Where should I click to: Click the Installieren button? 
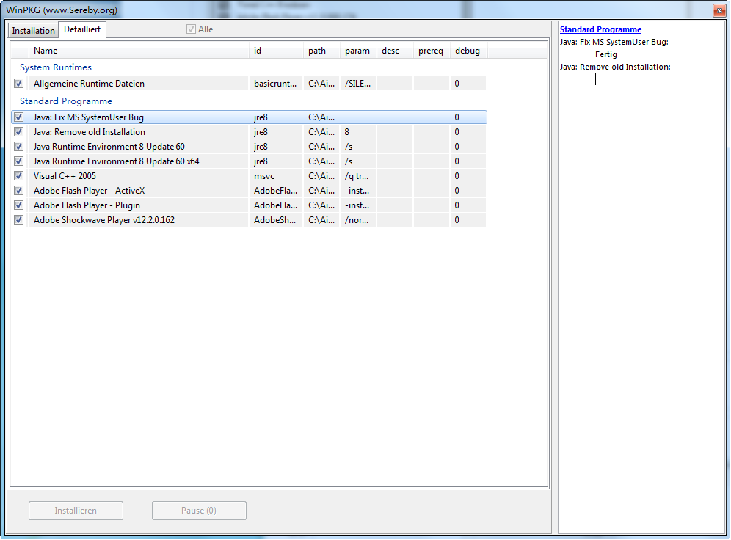[x=76, y=511]
